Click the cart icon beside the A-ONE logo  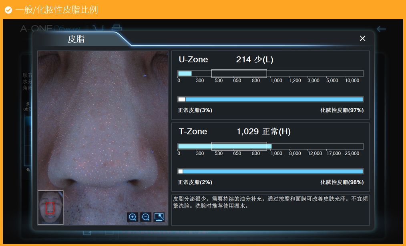point(98,28)
